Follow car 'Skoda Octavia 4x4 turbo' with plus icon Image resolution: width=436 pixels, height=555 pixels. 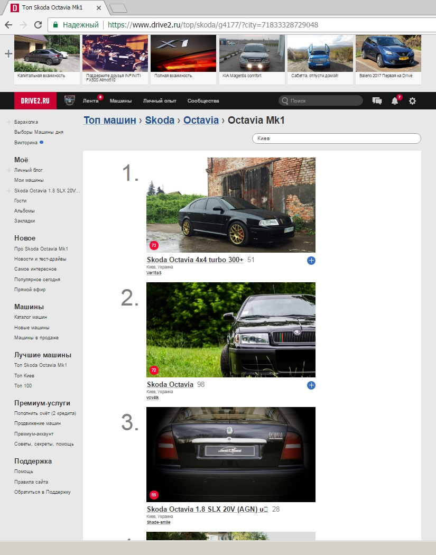click(311, 261)
